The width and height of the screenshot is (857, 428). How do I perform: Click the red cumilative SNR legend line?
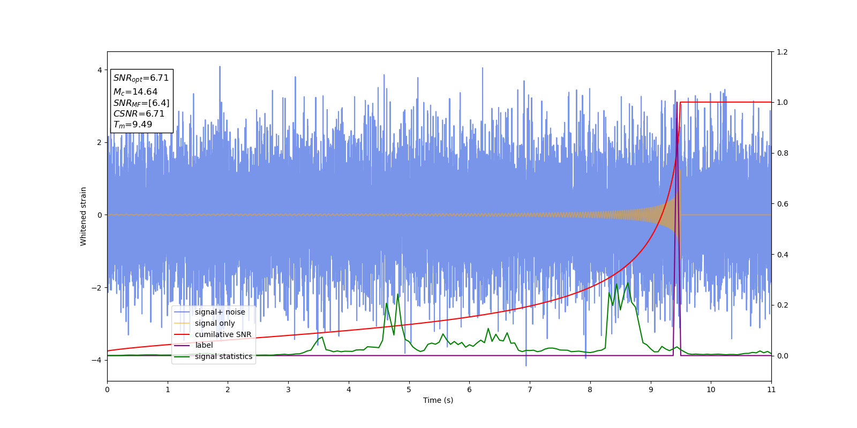point(182,334)
